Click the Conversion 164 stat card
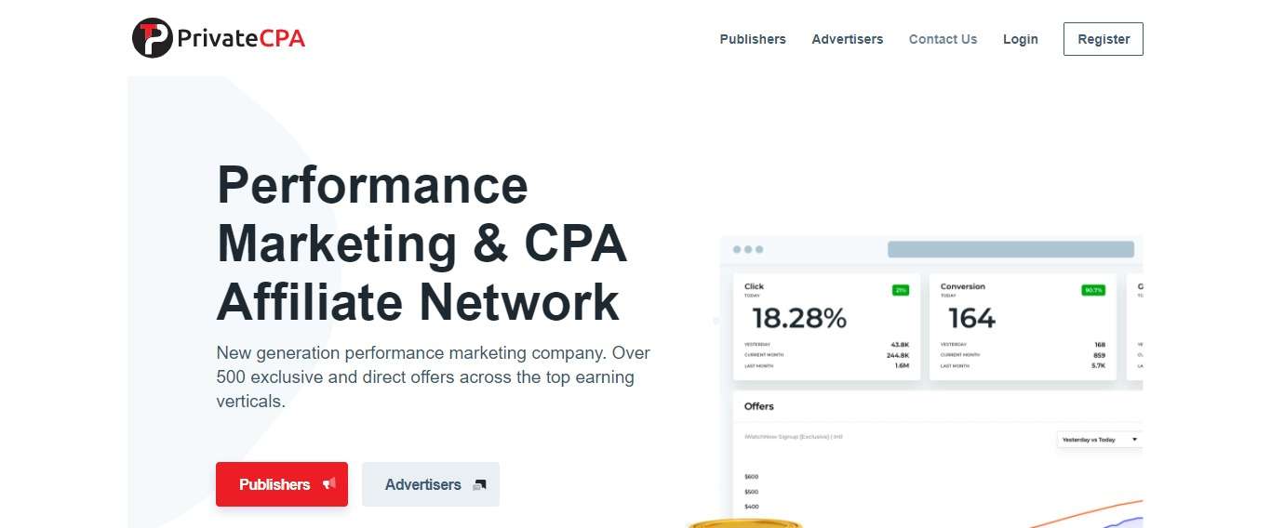The height and width of the screenshot is (528, 1271). pos(1023,326)
